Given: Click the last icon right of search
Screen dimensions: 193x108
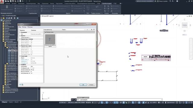Looking at the screenshot, I should point(94,29).
